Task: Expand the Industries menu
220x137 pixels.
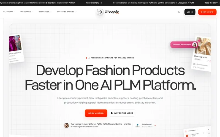Action: pyautogui.click(x=27, y=12)
